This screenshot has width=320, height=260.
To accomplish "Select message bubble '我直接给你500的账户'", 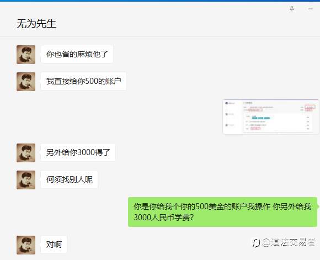I will (83, 81).
